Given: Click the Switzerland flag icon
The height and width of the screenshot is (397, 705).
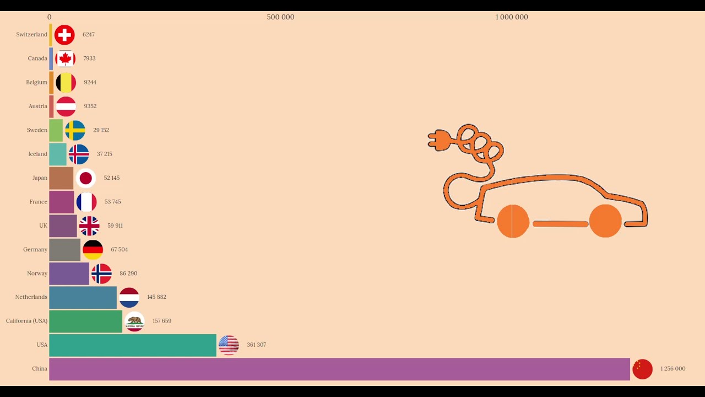Looking at the screenshot, I should [64, 35].
